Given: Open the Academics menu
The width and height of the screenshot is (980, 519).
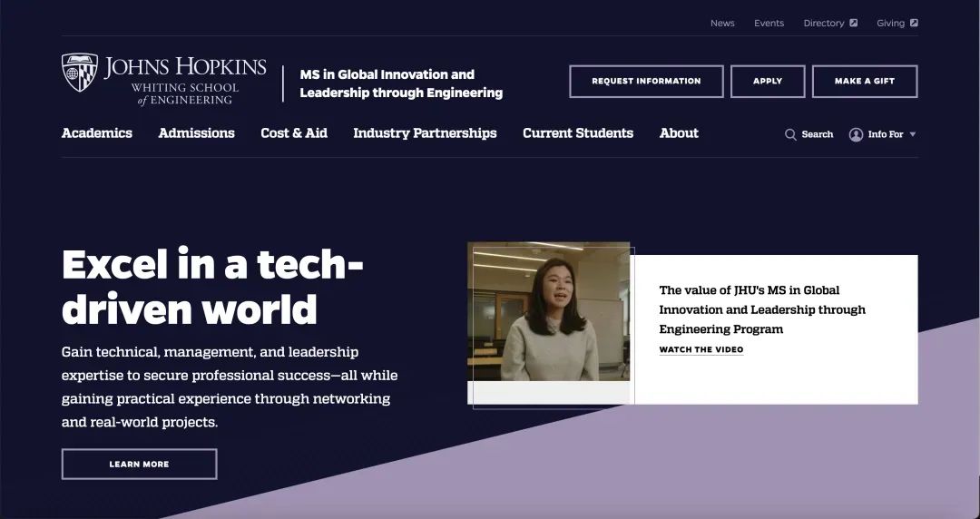Looking at the screenshot, I should tap(97, 132).
